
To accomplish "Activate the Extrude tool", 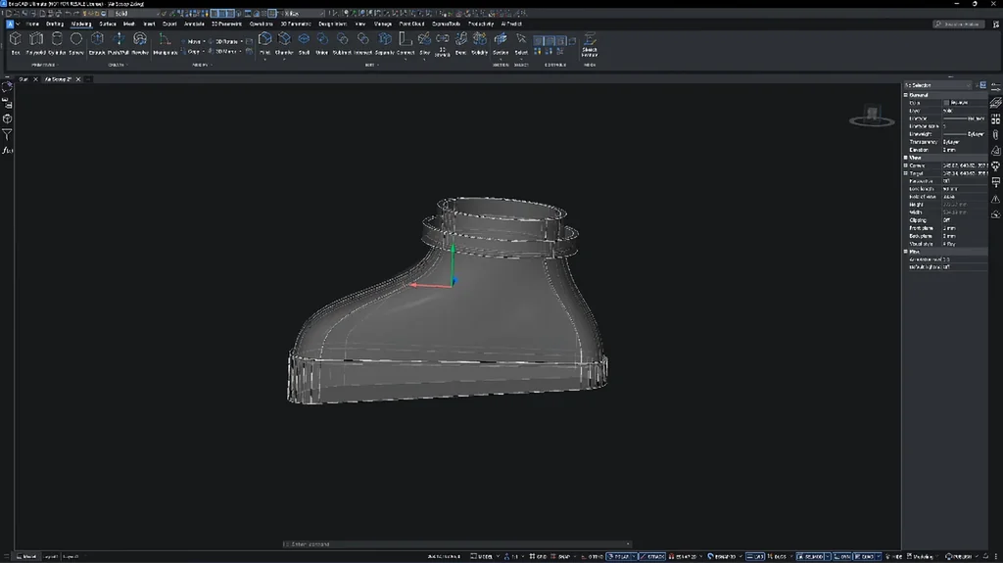I will click(97, 43).
